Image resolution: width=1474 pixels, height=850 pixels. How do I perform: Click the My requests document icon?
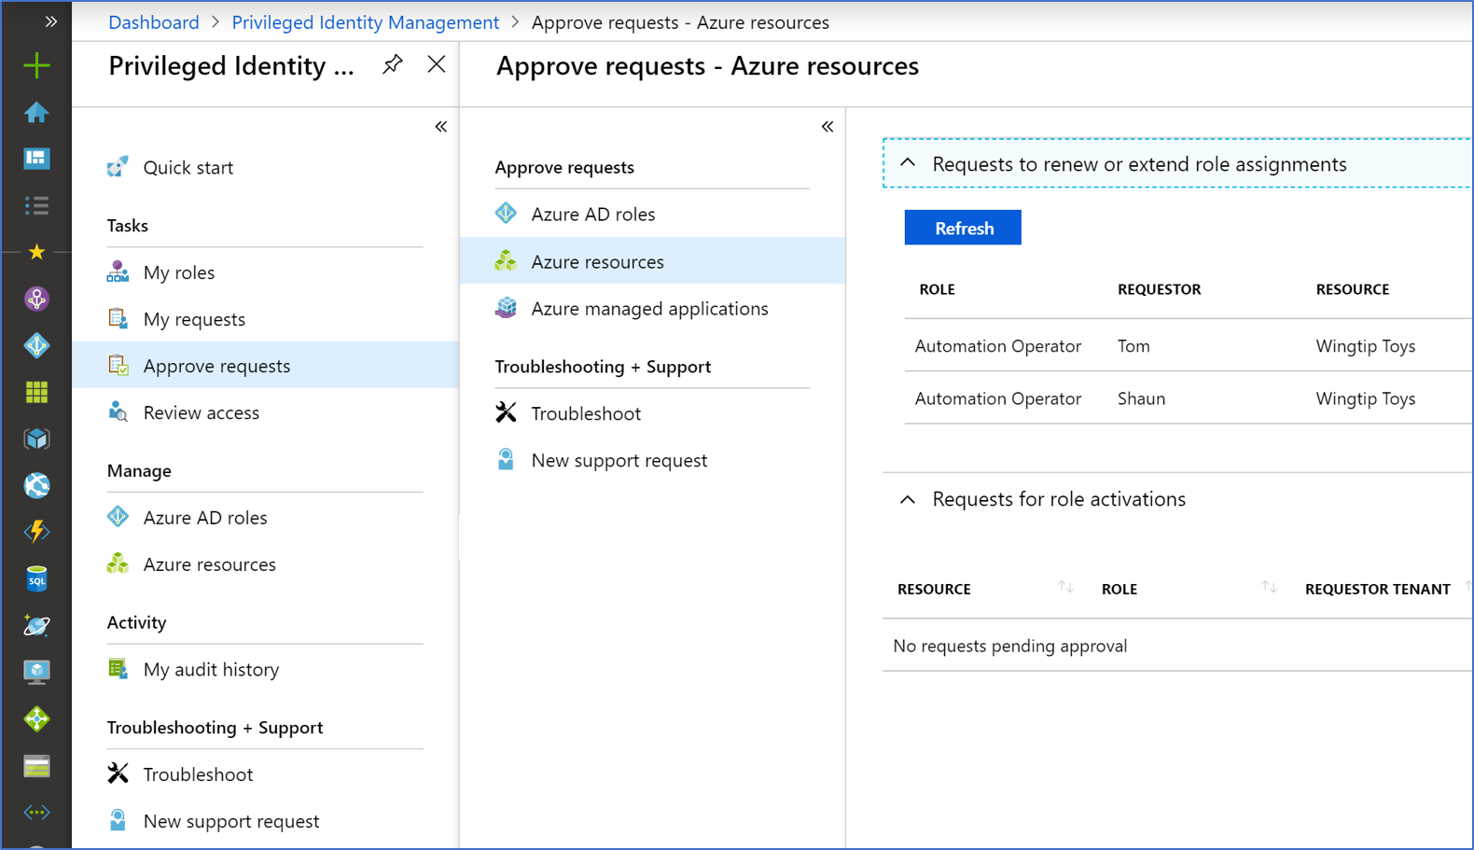pyautogui.click(x=118, y=318)
